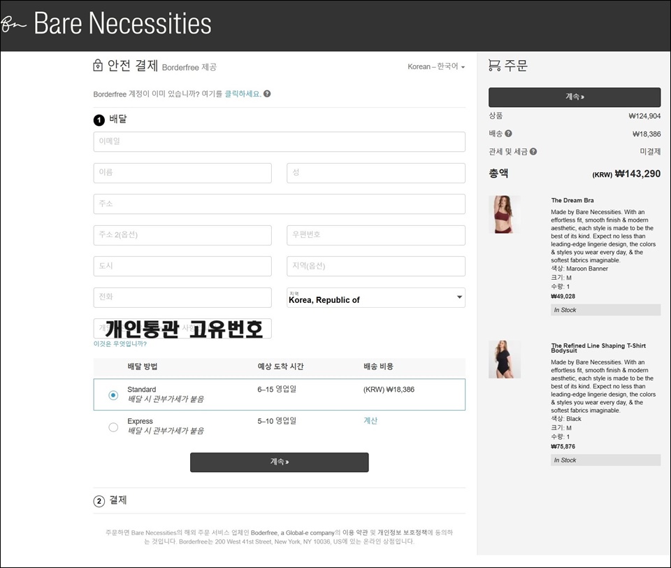Show help for 배송 shipping cost
671x568 pixels.
click(x=508, y=133)
